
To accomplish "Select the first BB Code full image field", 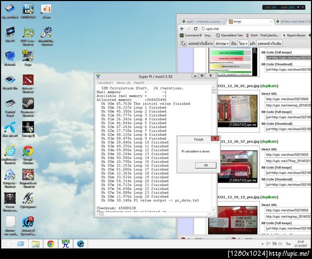I will point(289,57).
